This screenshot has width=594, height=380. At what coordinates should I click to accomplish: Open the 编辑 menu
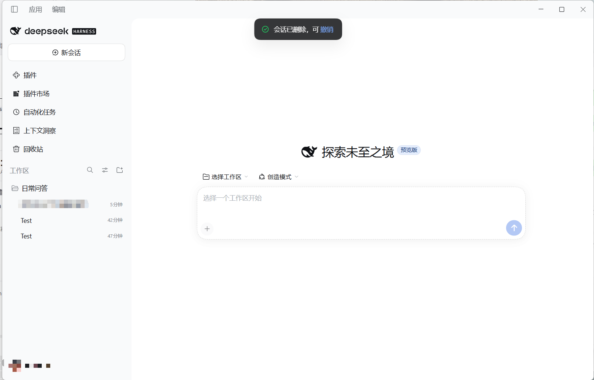(x=58, y=9)
